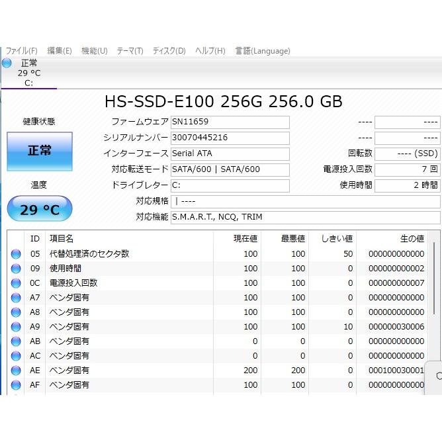Click the status orb for ID A7 row

(x=16, y=298)
